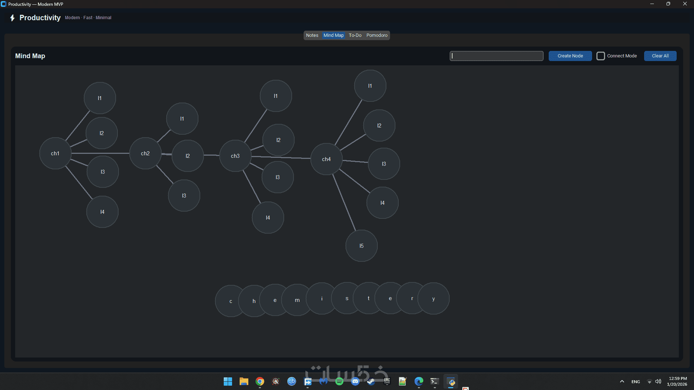694x390 pixels.
Task: Open the clock and date flyout
Action: point(677,381)
